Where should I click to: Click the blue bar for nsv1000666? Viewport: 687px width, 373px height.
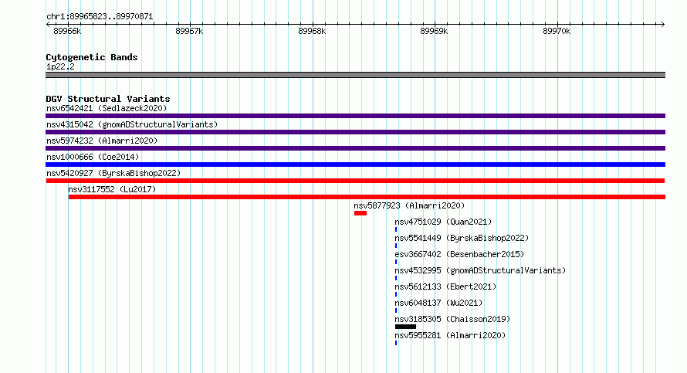pyautogui.click(x=355, y=164)
